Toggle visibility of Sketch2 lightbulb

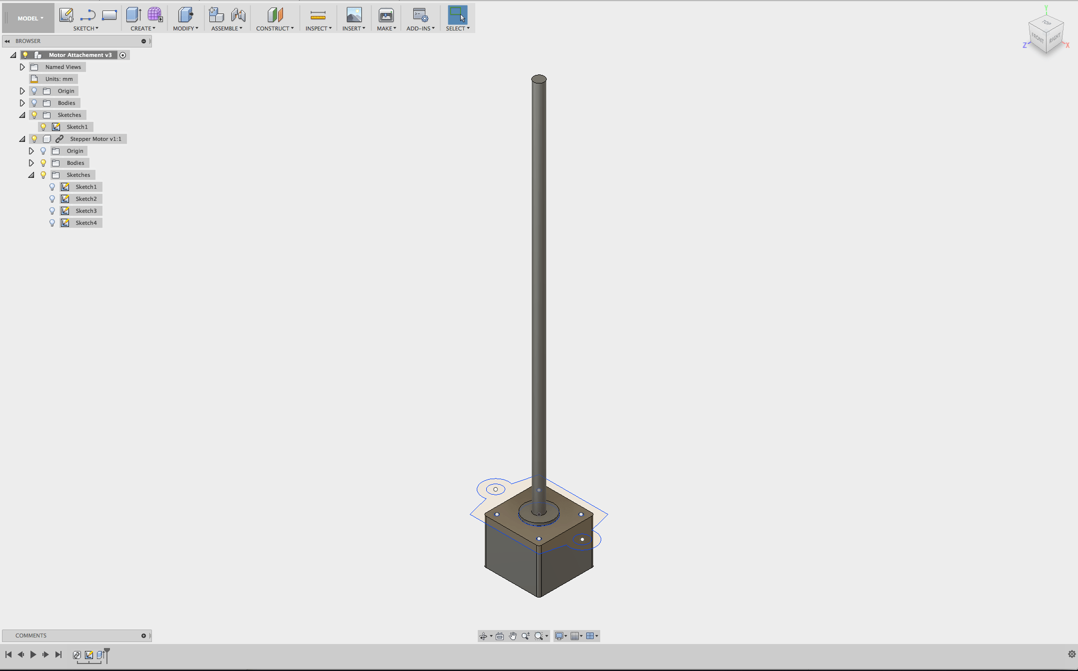tap(52, 199)
